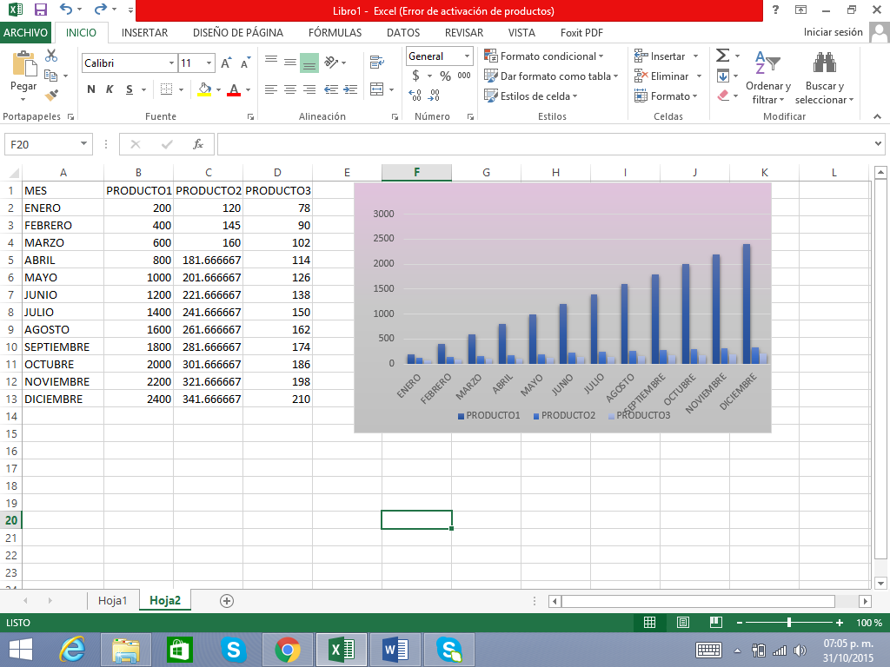The width and height of the screenshot is (890, 667).
Task: Click the Ordenar y filtrar button
Action: click(x=767, y=78)
